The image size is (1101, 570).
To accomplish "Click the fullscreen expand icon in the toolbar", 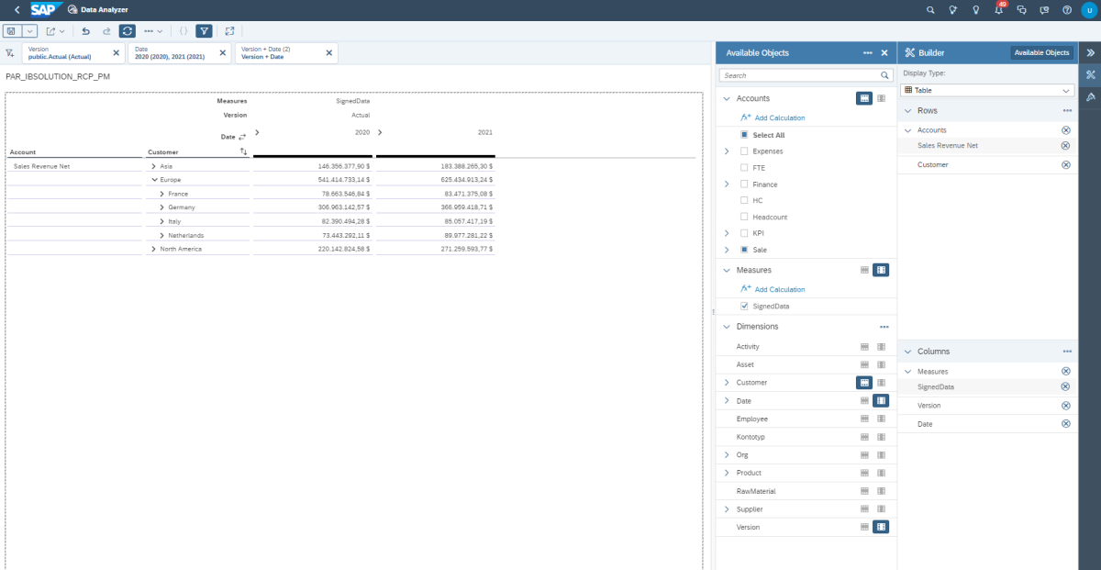I will click(x=230, y=30).
